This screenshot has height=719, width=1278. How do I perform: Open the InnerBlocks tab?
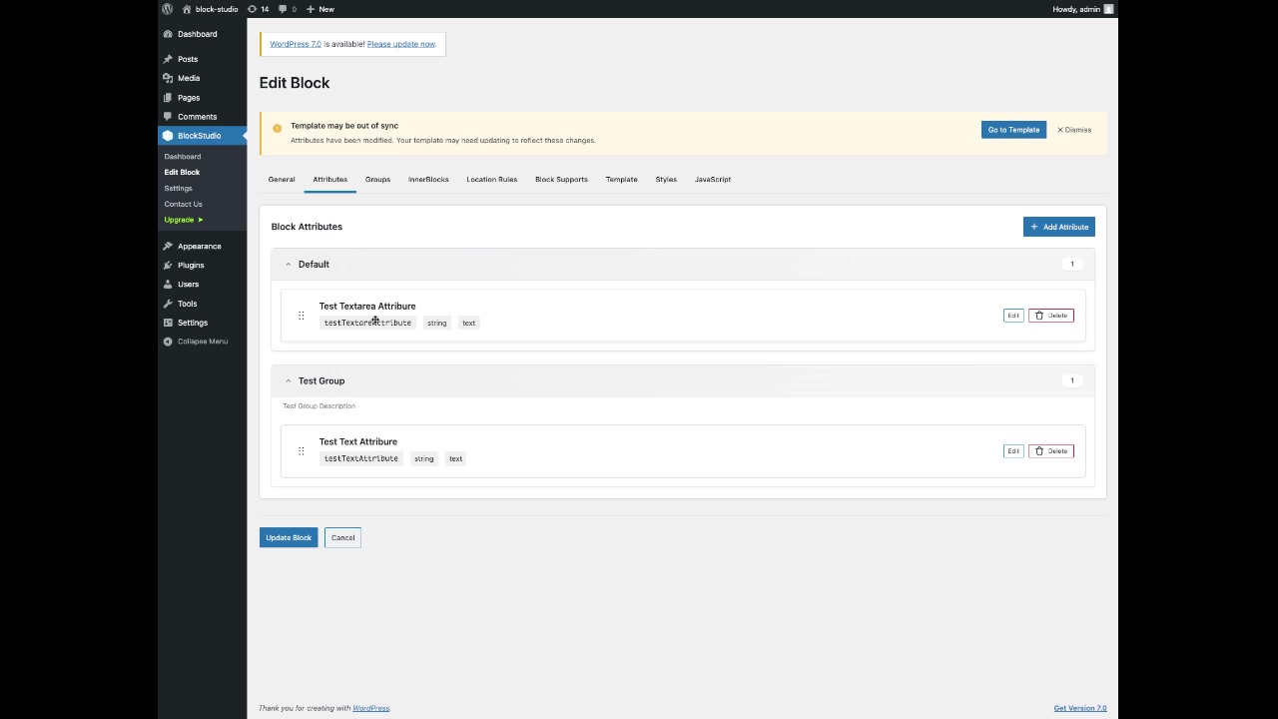point(428,180)
